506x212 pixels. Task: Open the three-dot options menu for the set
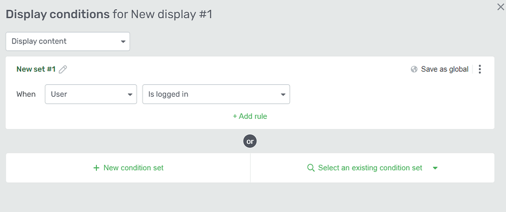[x=480, y=70]
